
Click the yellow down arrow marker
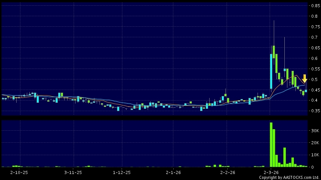pos(304,78)
